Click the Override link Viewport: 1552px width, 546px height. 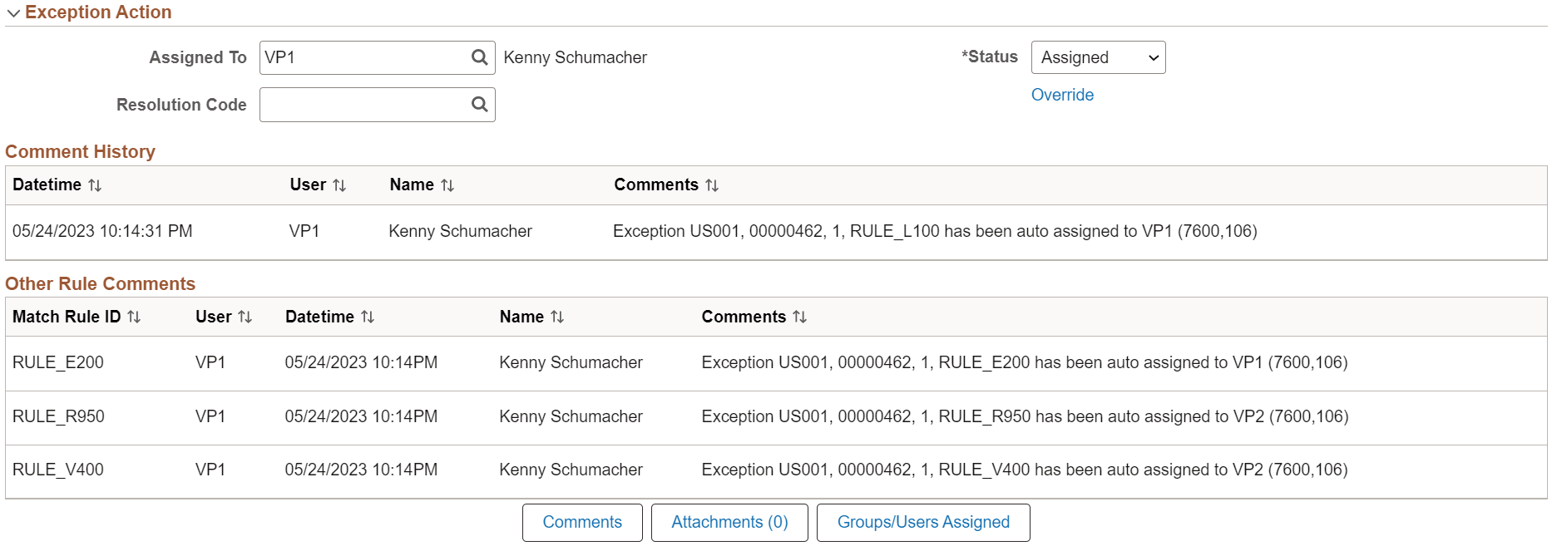click(x=1062, y=95)
